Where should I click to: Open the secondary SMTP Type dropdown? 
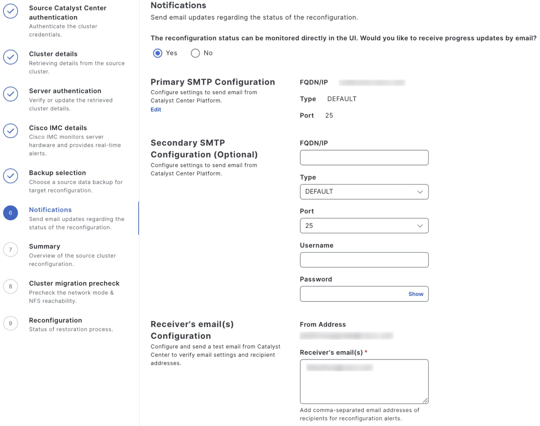(364, 192)
